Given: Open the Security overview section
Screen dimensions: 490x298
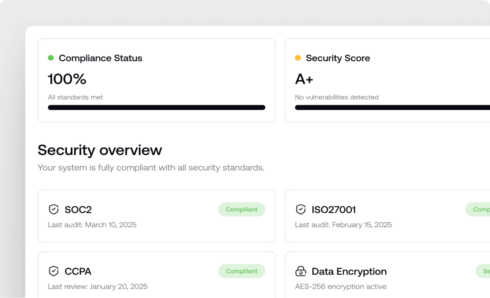Looking at the screenshot, I should pos(100,150).
